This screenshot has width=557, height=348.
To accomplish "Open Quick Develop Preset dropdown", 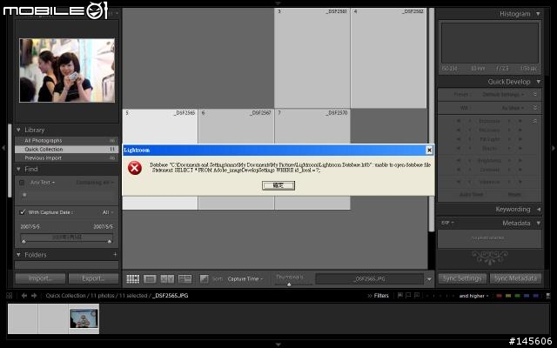I will 503,95.
